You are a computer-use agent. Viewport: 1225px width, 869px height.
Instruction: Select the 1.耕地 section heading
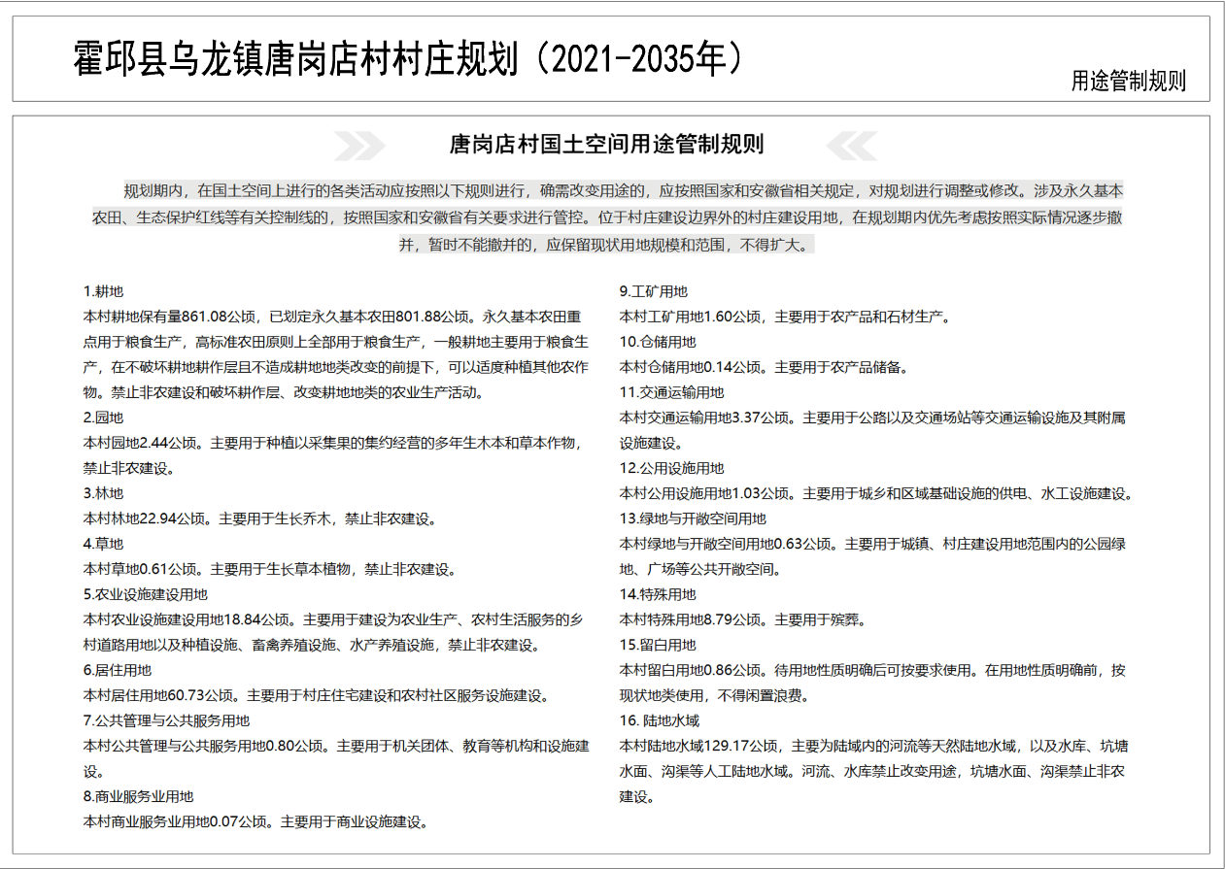(x=103, y=291)
